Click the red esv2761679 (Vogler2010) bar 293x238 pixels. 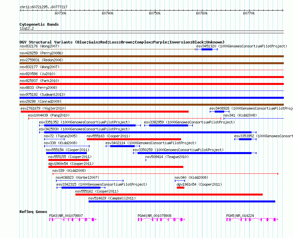pos(105,112)
